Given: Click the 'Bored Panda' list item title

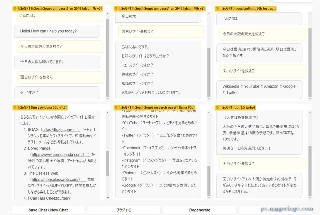Looking at the screenshot, I should (39, 148).
